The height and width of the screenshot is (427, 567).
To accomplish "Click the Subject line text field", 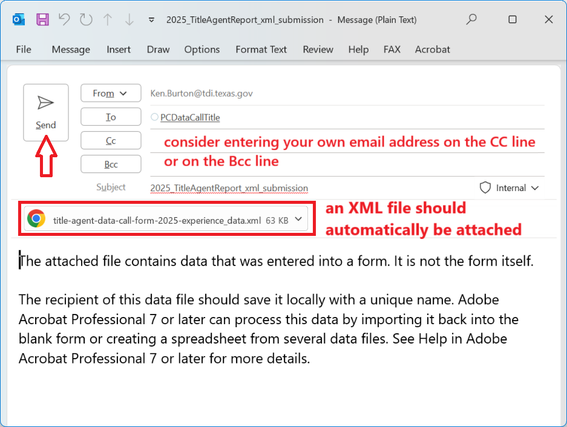I will pos(229,187).
